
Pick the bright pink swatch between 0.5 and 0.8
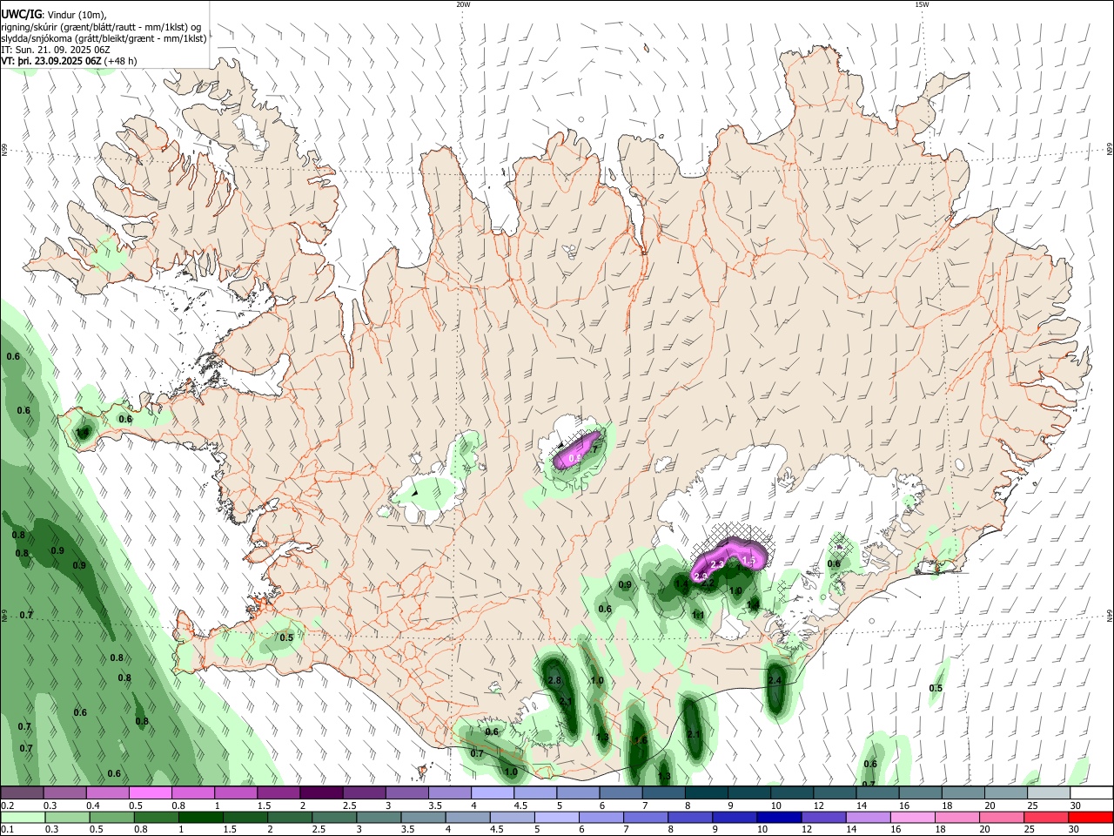click(x=150, y=792)
